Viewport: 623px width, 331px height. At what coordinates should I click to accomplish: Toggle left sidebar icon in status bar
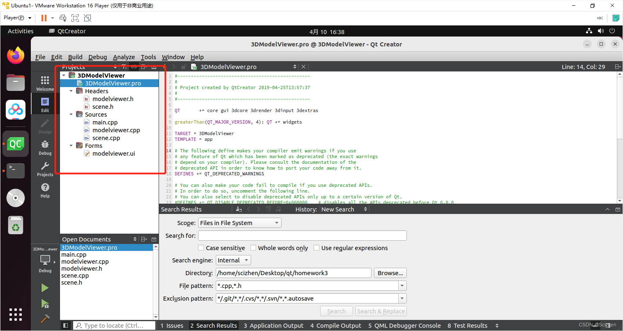coord(65,326)
